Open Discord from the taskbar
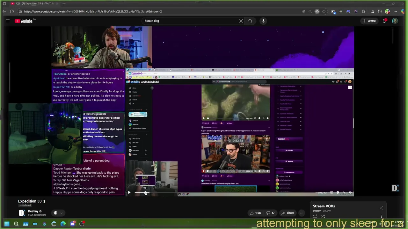Viewport: 408px width, 229px height. [x=72, y=224]
